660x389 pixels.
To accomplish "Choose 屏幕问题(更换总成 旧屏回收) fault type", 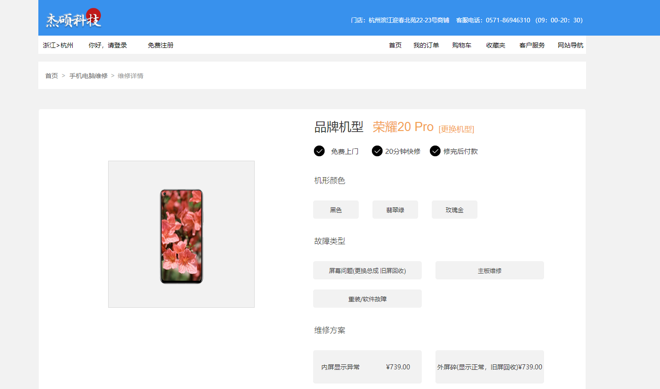I will tap(367, 270).
